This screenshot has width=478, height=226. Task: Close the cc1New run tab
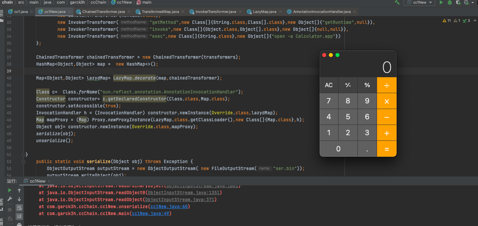[x=49, y=181]
